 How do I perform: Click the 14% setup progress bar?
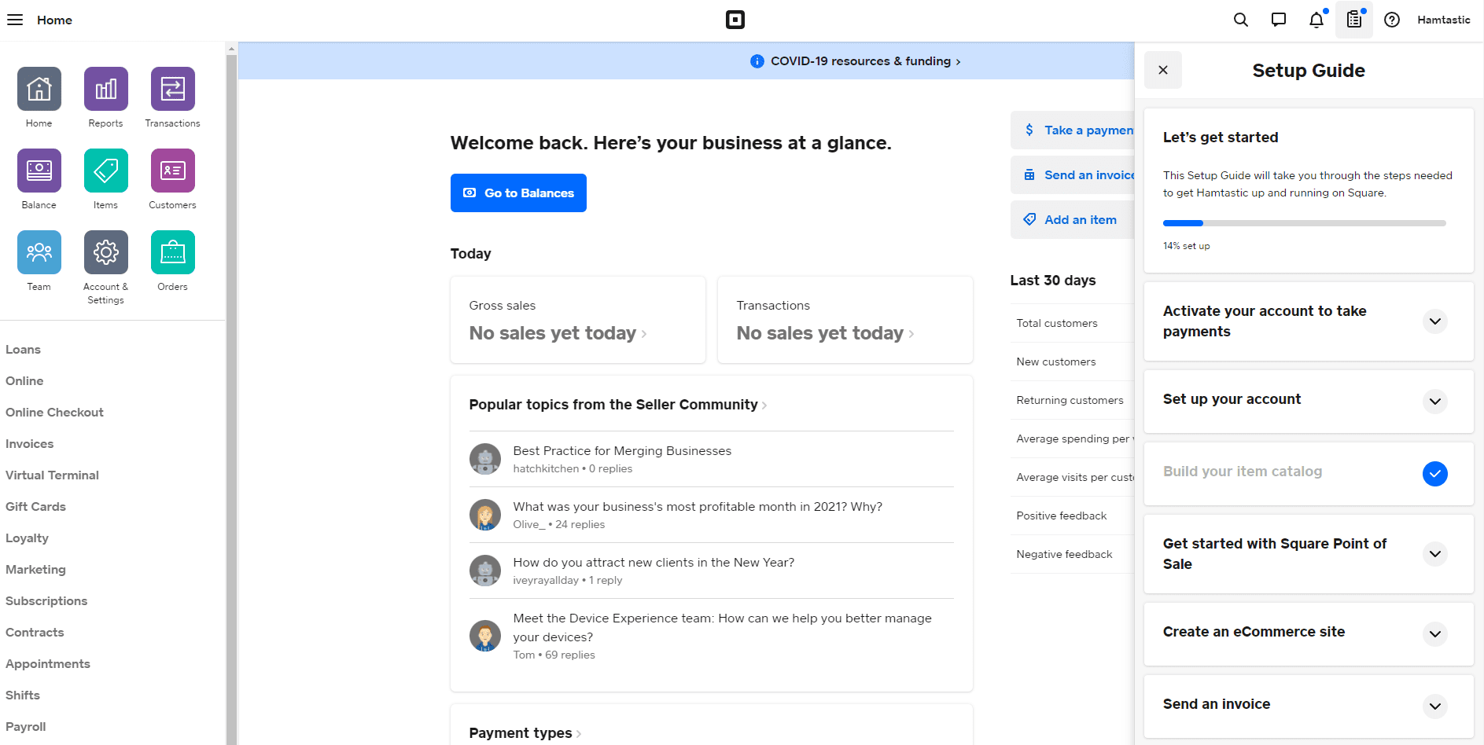[1303, 222]
